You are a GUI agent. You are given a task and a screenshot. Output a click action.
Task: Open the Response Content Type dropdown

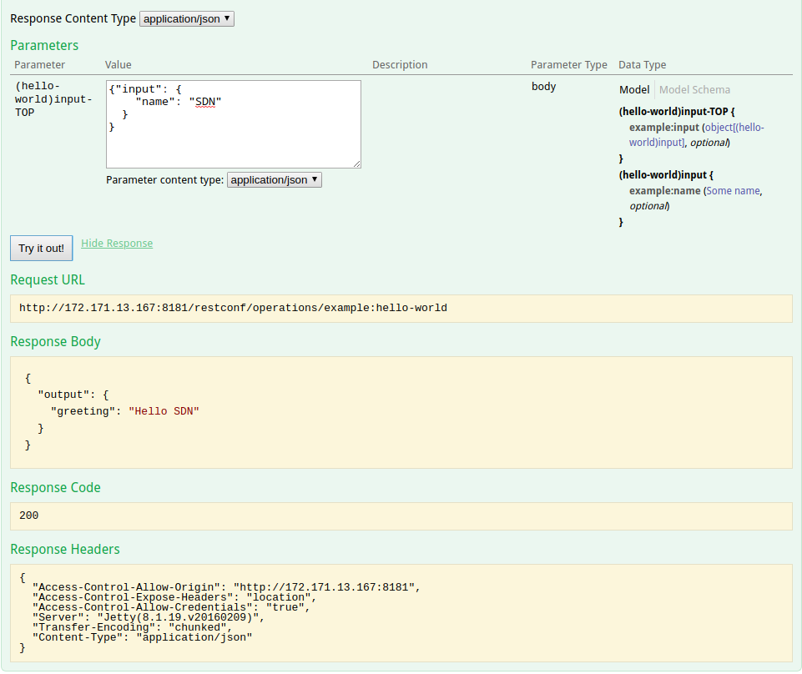coord(187,19)
